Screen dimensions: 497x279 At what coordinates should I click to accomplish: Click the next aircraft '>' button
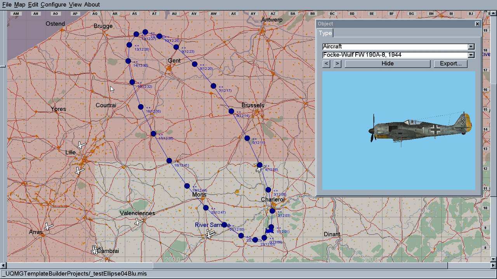pyautogui.click(x=337, y=64)
